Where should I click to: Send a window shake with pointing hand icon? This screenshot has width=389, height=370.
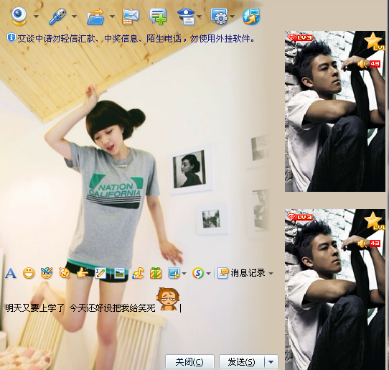pyautogui.click(x=83, y=274)
